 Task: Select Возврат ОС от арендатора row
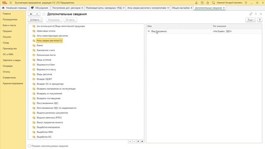click(x=50, y=84)
